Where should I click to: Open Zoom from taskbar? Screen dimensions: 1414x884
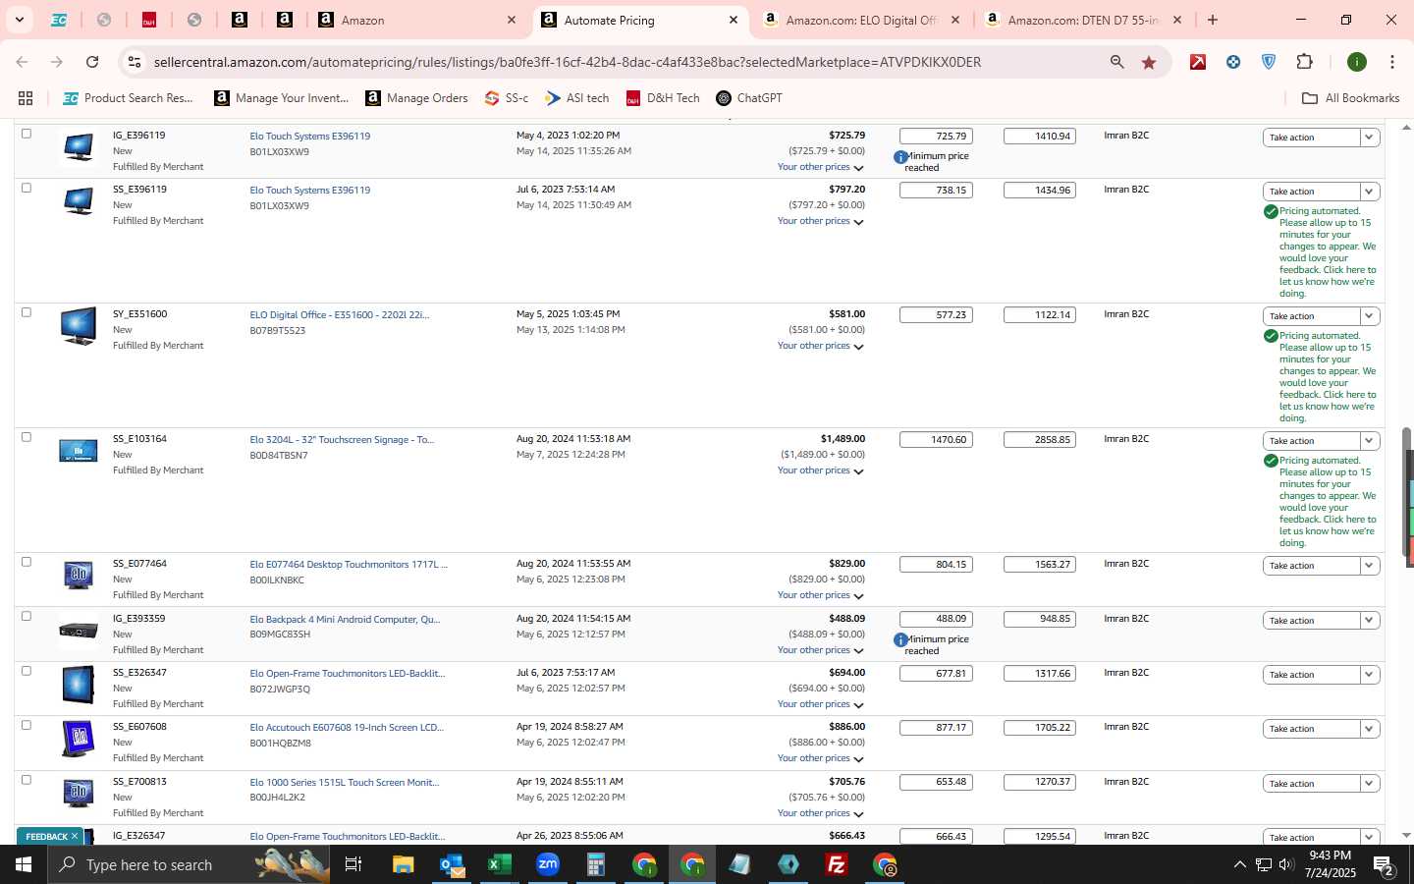coord(547,864)
